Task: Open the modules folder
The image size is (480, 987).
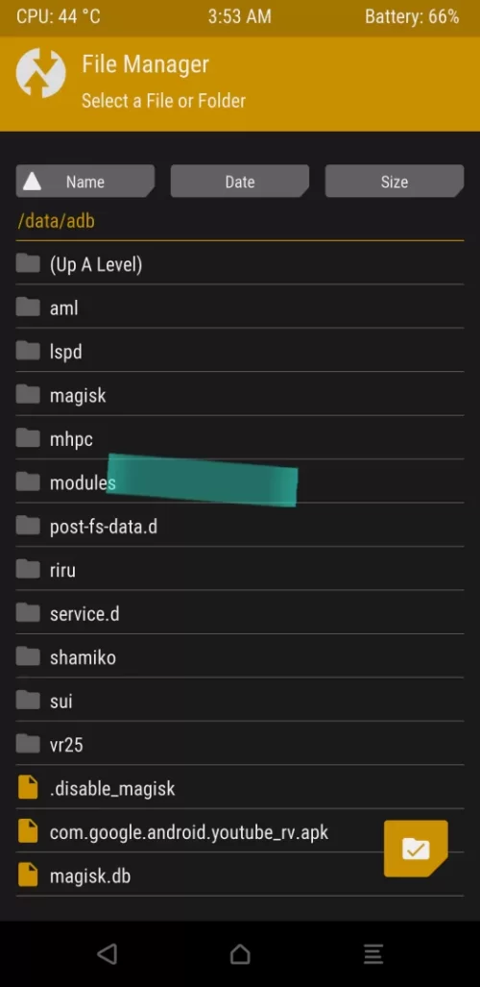Action: pos(240,482)
